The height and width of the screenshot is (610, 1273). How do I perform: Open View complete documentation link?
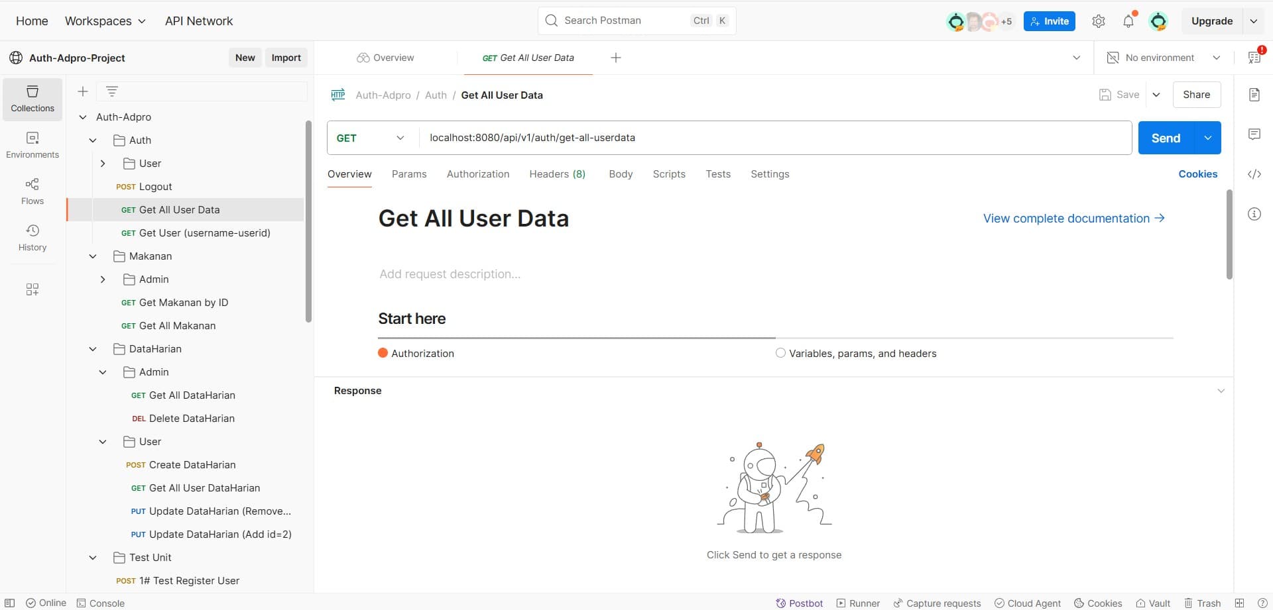click(x=1073, y=219)
